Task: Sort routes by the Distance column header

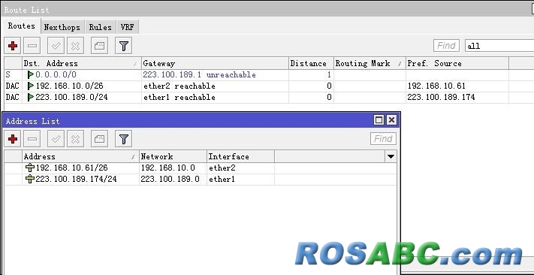Action: [311, 63]
